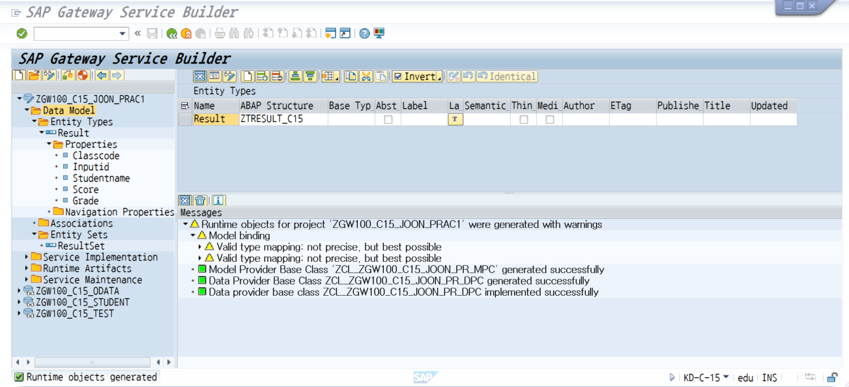This screenshot has height=387, width=849.
Task: Toggle the Medi checkbox for Result
Action: coord(550,120)
